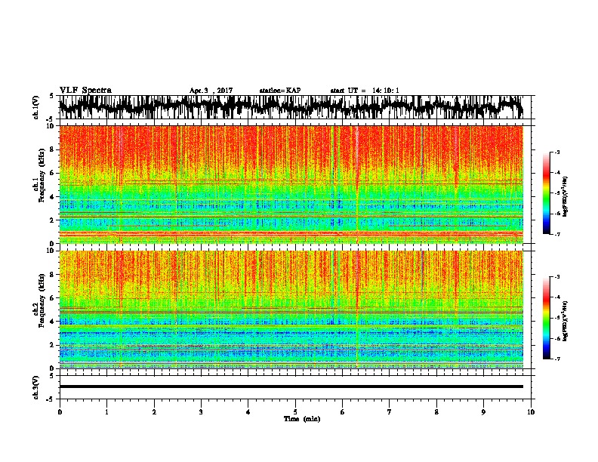Click the "-7" label on ch.2 color scale
Image resolution: width=598 pixels, height=462 pixels.
click(556, 359)
